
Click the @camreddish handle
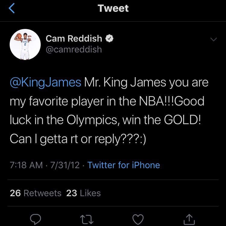point(74,49)
